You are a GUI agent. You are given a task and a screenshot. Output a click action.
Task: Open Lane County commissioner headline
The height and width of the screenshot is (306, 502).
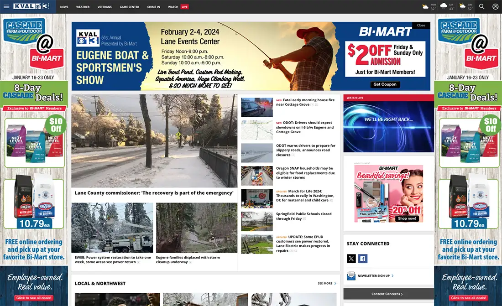click(x=154, y=193)
